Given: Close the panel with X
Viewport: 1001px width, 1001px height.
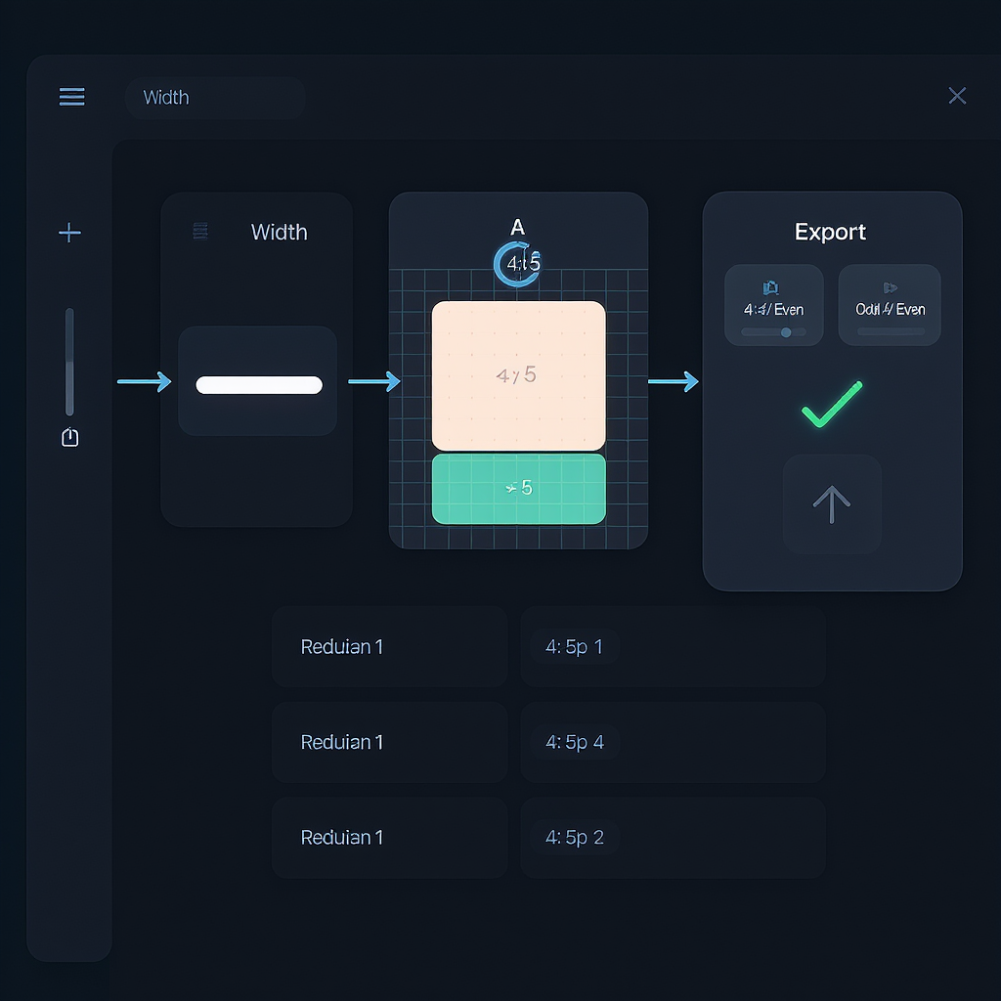Looking at the screenshot, I should [x=957, y=96].
